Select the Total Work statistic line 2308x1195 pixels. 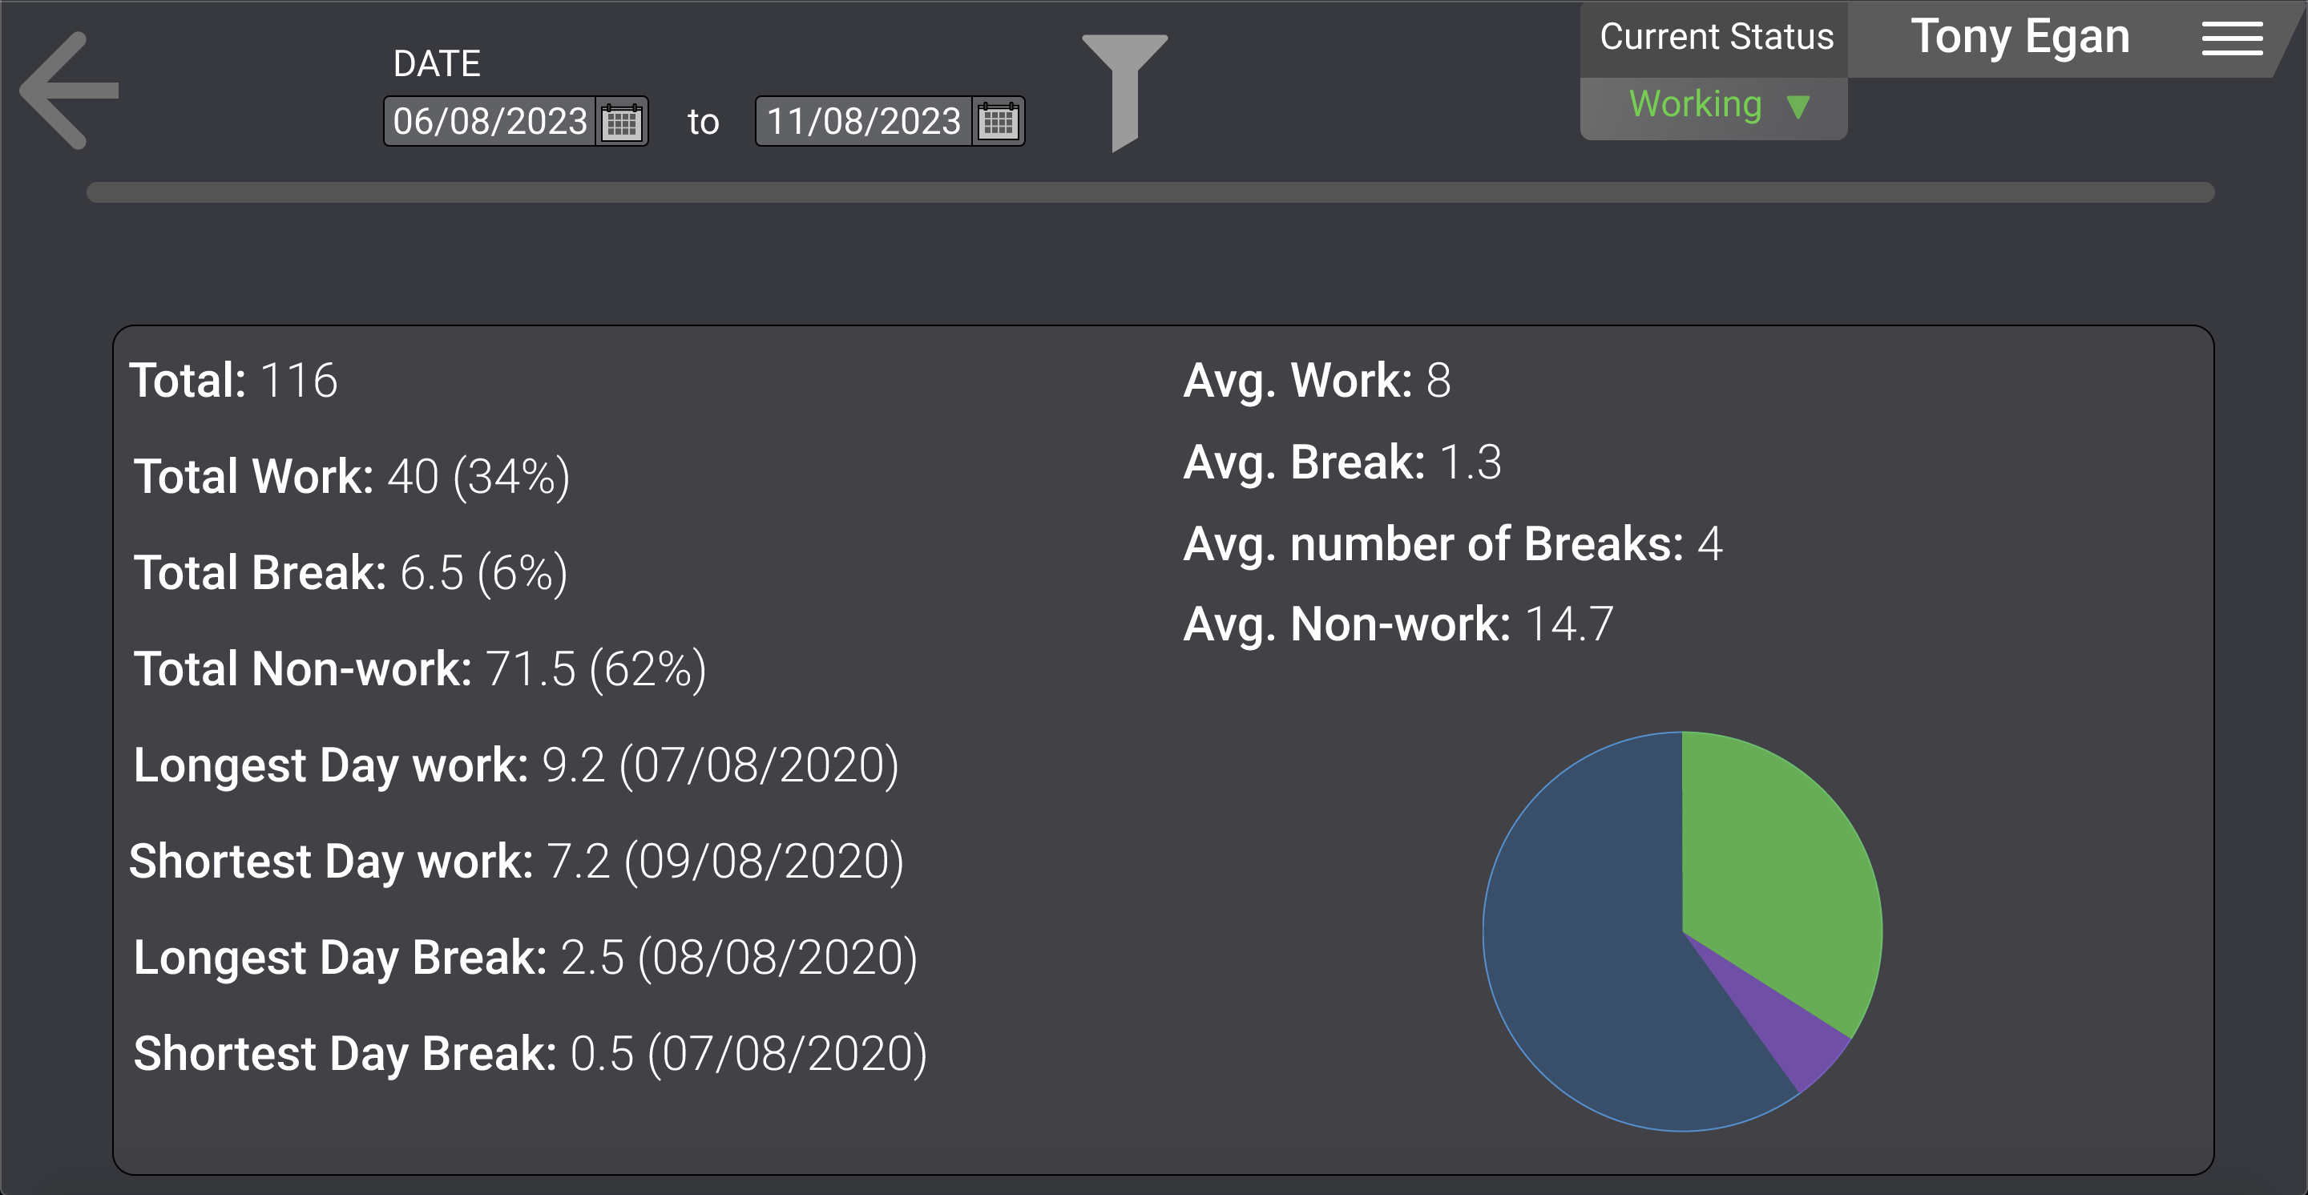[351, 477]
